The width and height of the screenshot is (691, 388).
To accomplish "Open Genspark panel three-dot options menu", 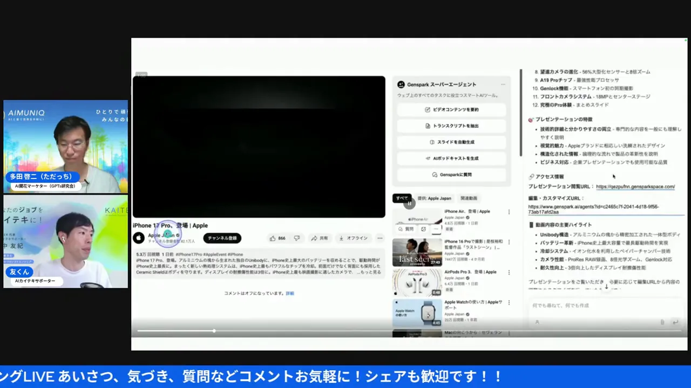I will 503,85.
